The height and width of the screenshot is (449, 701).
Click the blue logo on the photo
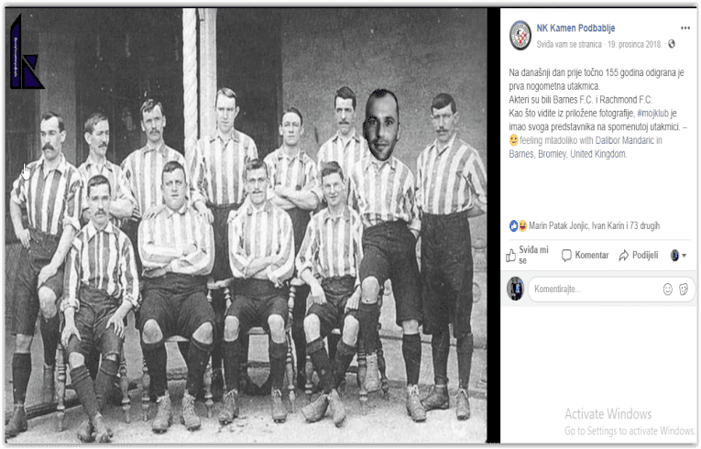(26, 52)
